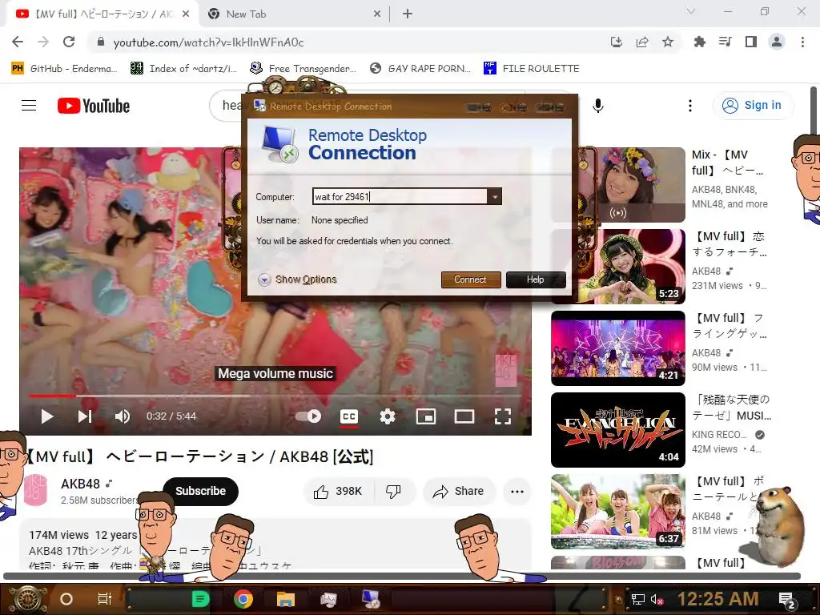This screenshot has height=615, width=820.
Task: Reload the YouTube page
Action: [x=69, y=42]
